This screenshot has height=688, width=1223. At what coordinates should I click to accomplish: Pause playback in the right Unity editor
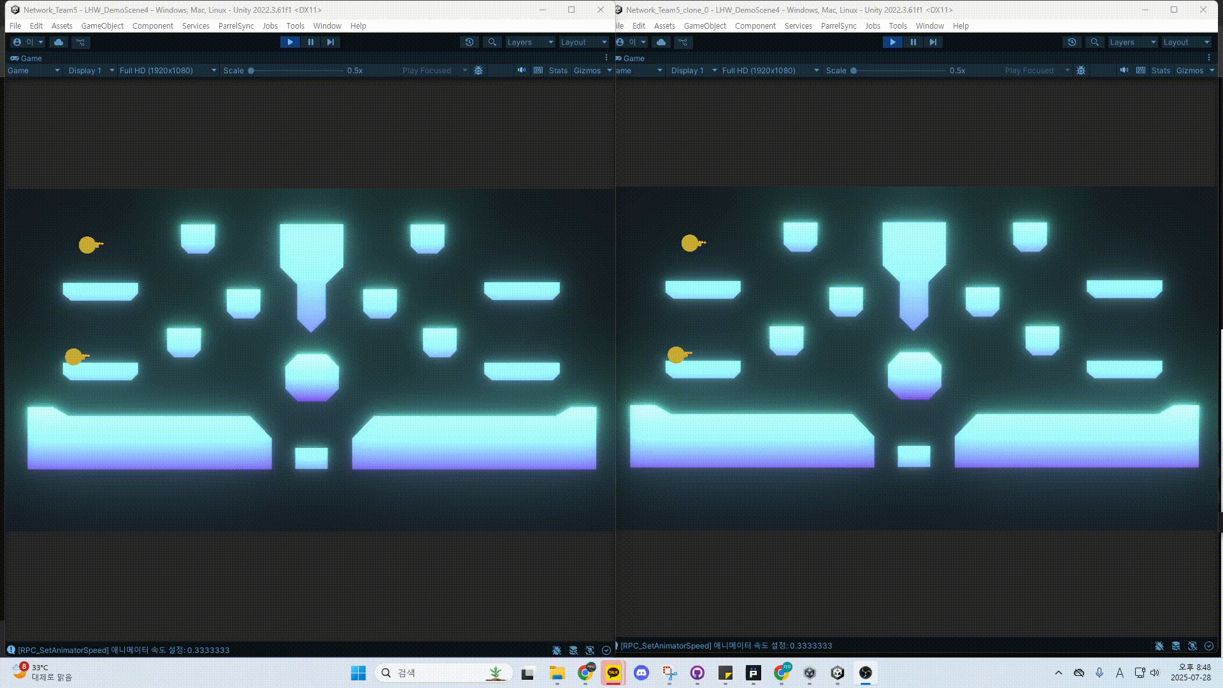(913, 42)
